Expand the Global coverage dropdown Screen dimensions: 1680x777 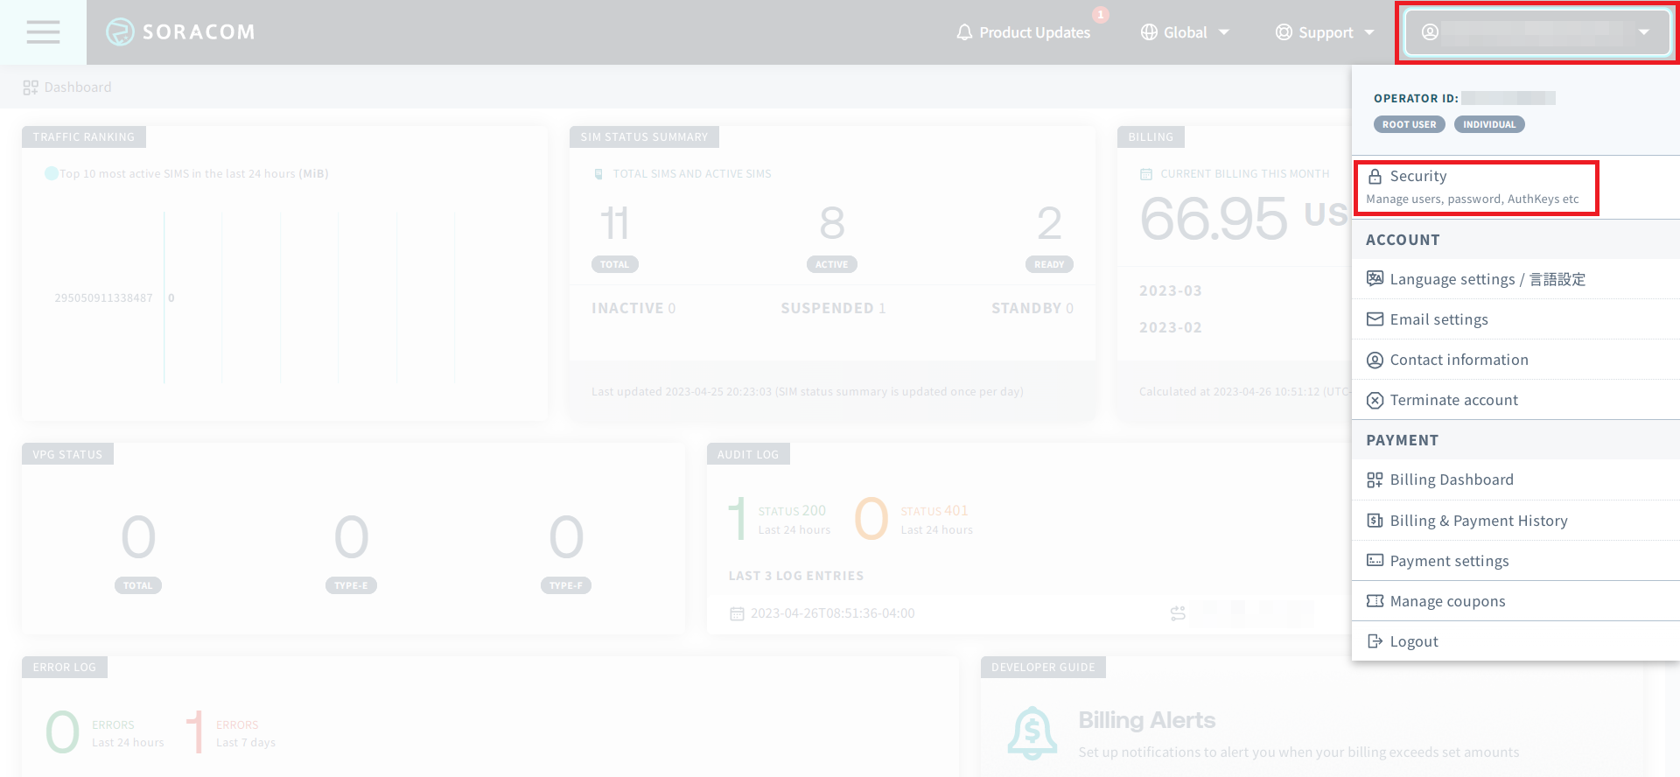coord(1185,32)
